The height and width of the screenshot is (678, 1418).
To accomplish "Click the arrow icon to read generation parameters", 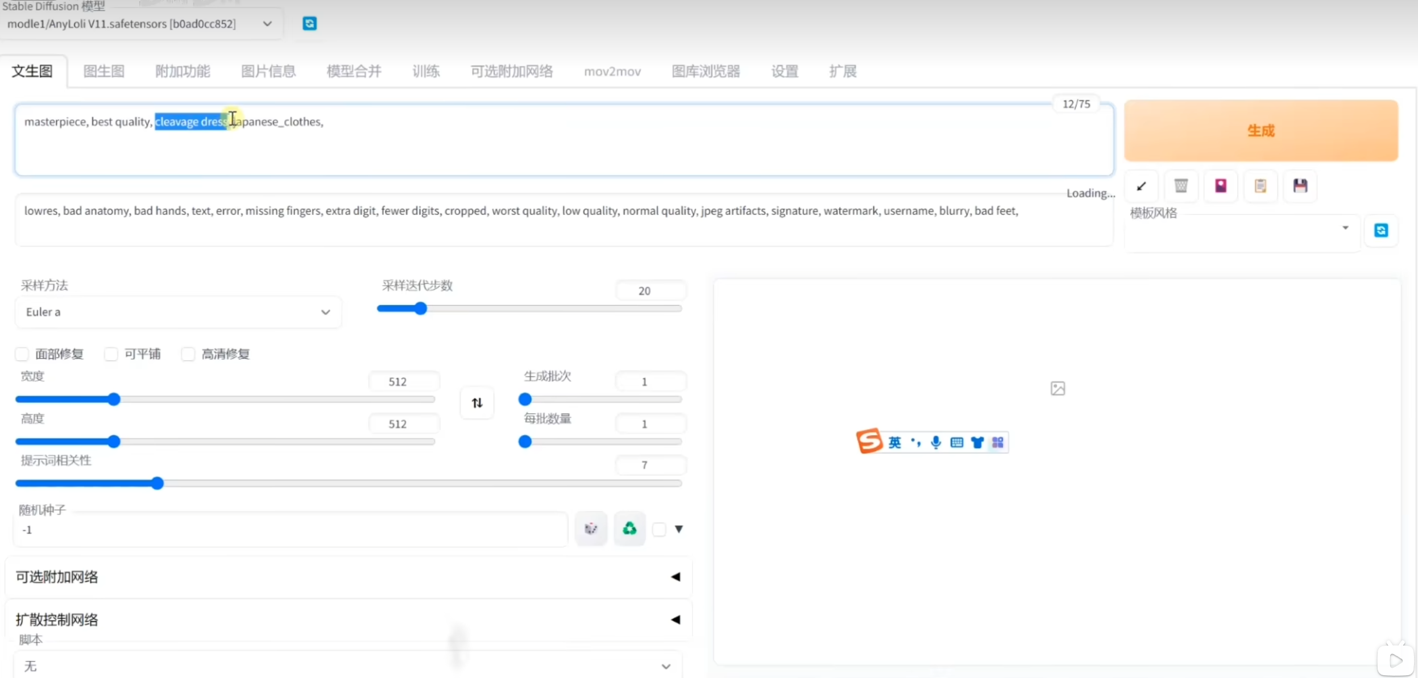I will pyautogui.click(x=1141, y=186).
